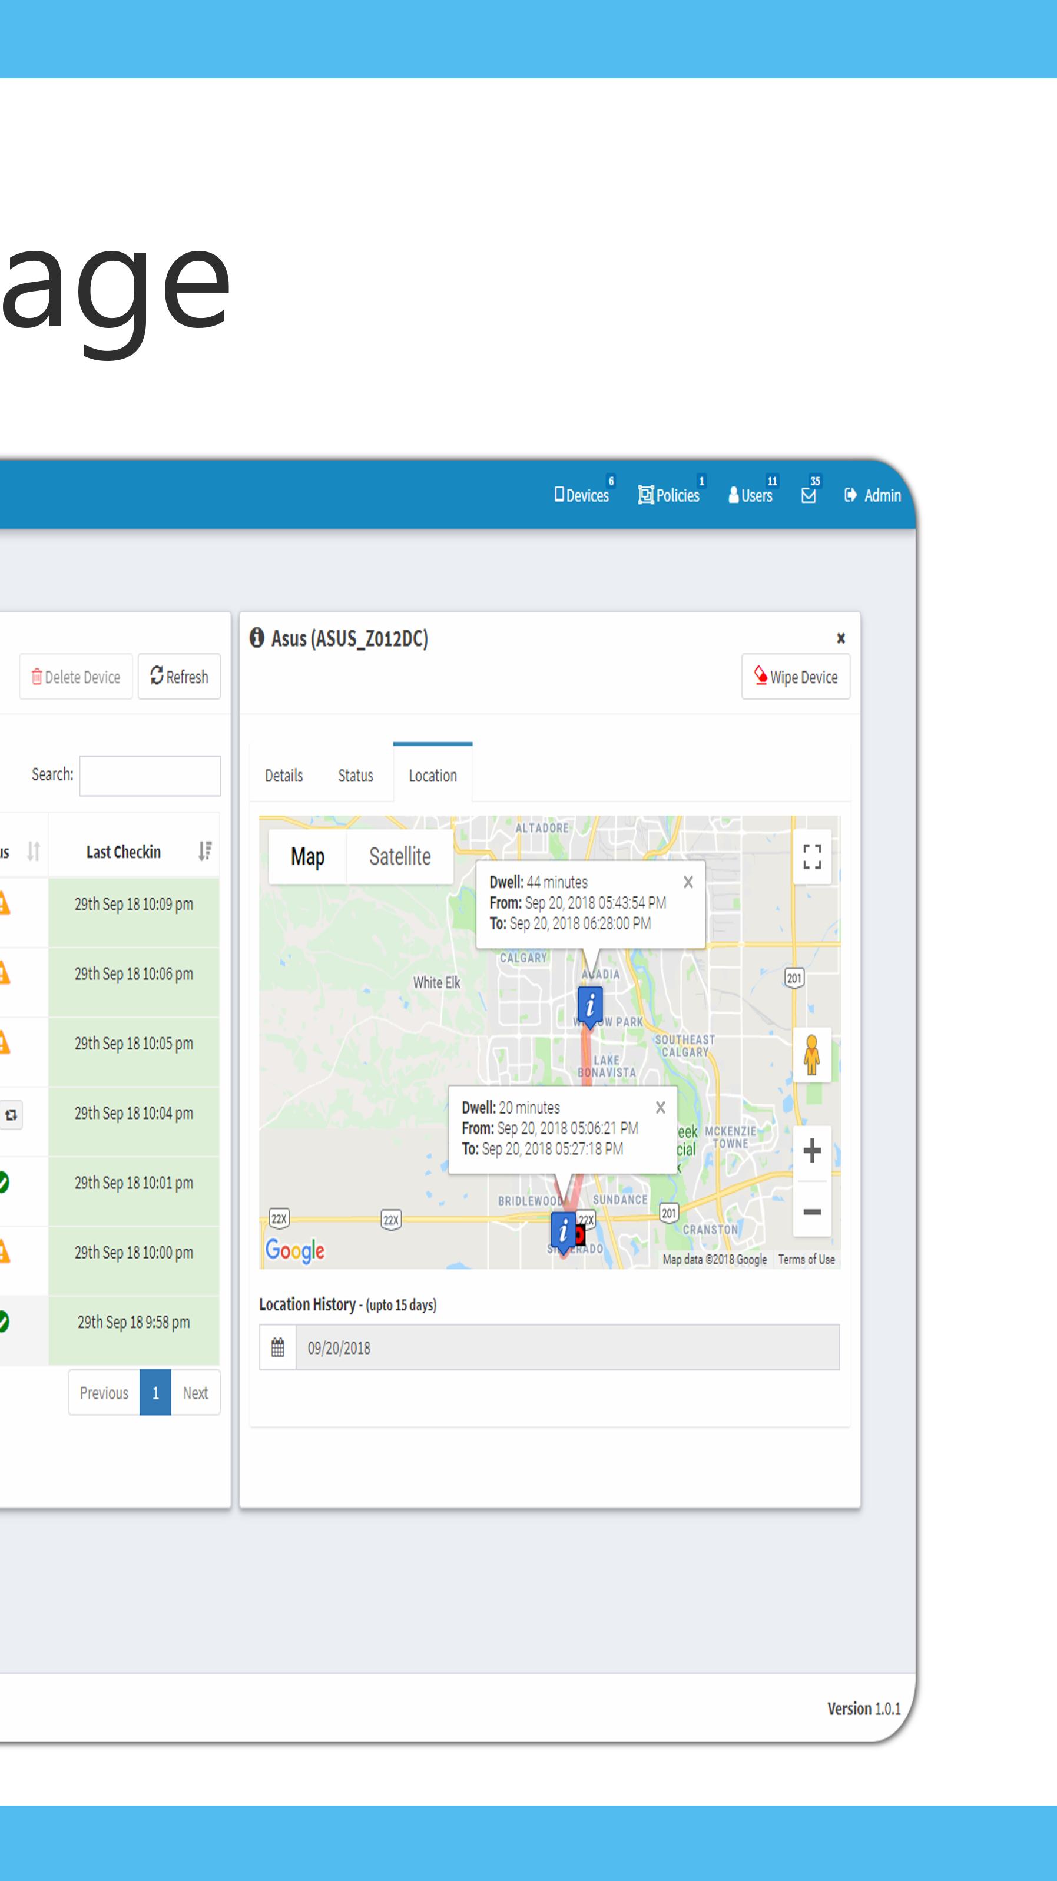The height and width of the screenshot is (1881, 1057).
Task: Switch the map to Map view
Action: pos(307,856)
